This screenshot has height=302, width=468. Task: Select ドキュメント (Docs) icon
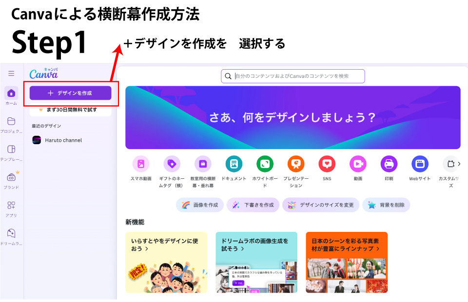coord(234,164)
